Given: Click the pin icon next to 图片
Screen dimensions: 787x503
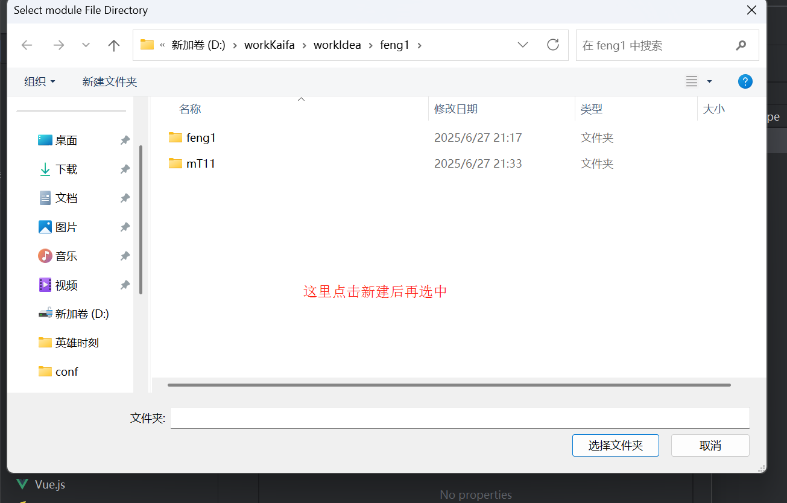Looking at the screenshot, I should [x=125, y=227].
